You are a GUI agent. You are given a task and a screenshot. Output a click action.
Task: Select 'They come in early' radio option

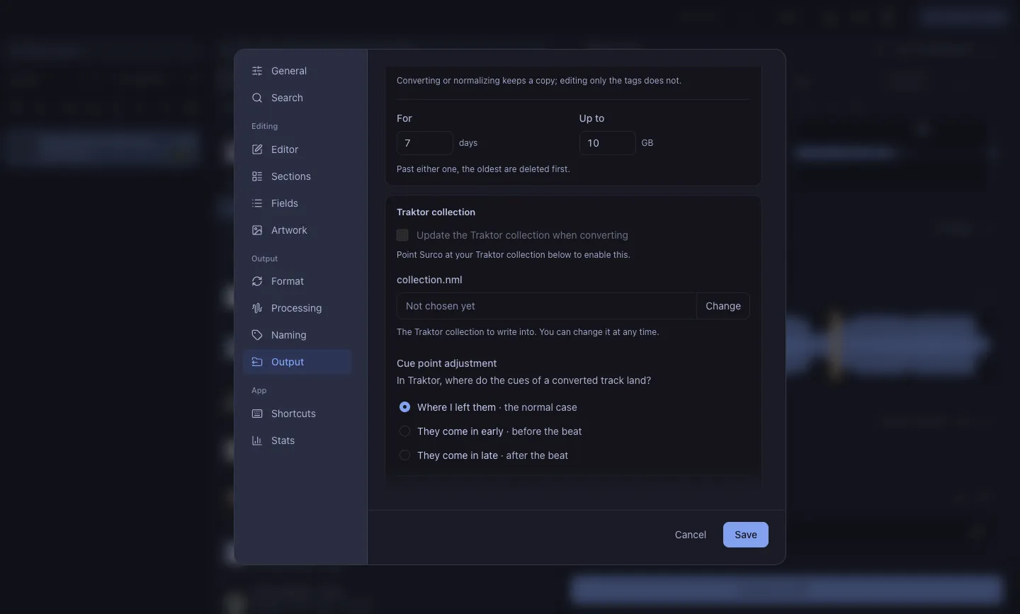click(x=404, y=431)
